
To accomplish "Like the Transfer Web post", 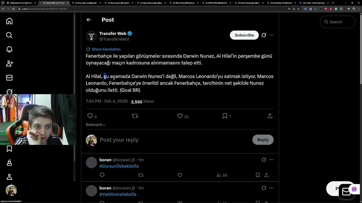I will 180,116.
